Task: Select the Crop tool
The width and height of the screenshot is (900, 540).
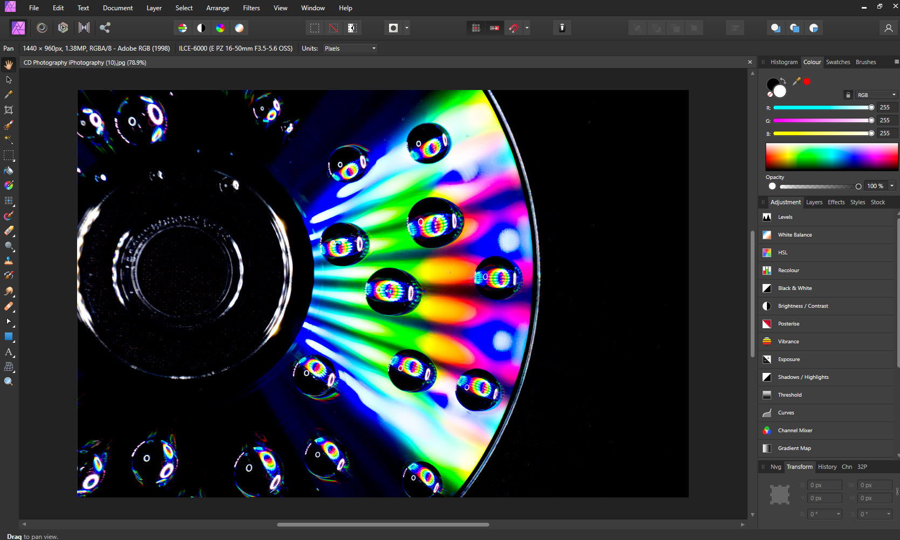Action: click(x=9, y=110)
